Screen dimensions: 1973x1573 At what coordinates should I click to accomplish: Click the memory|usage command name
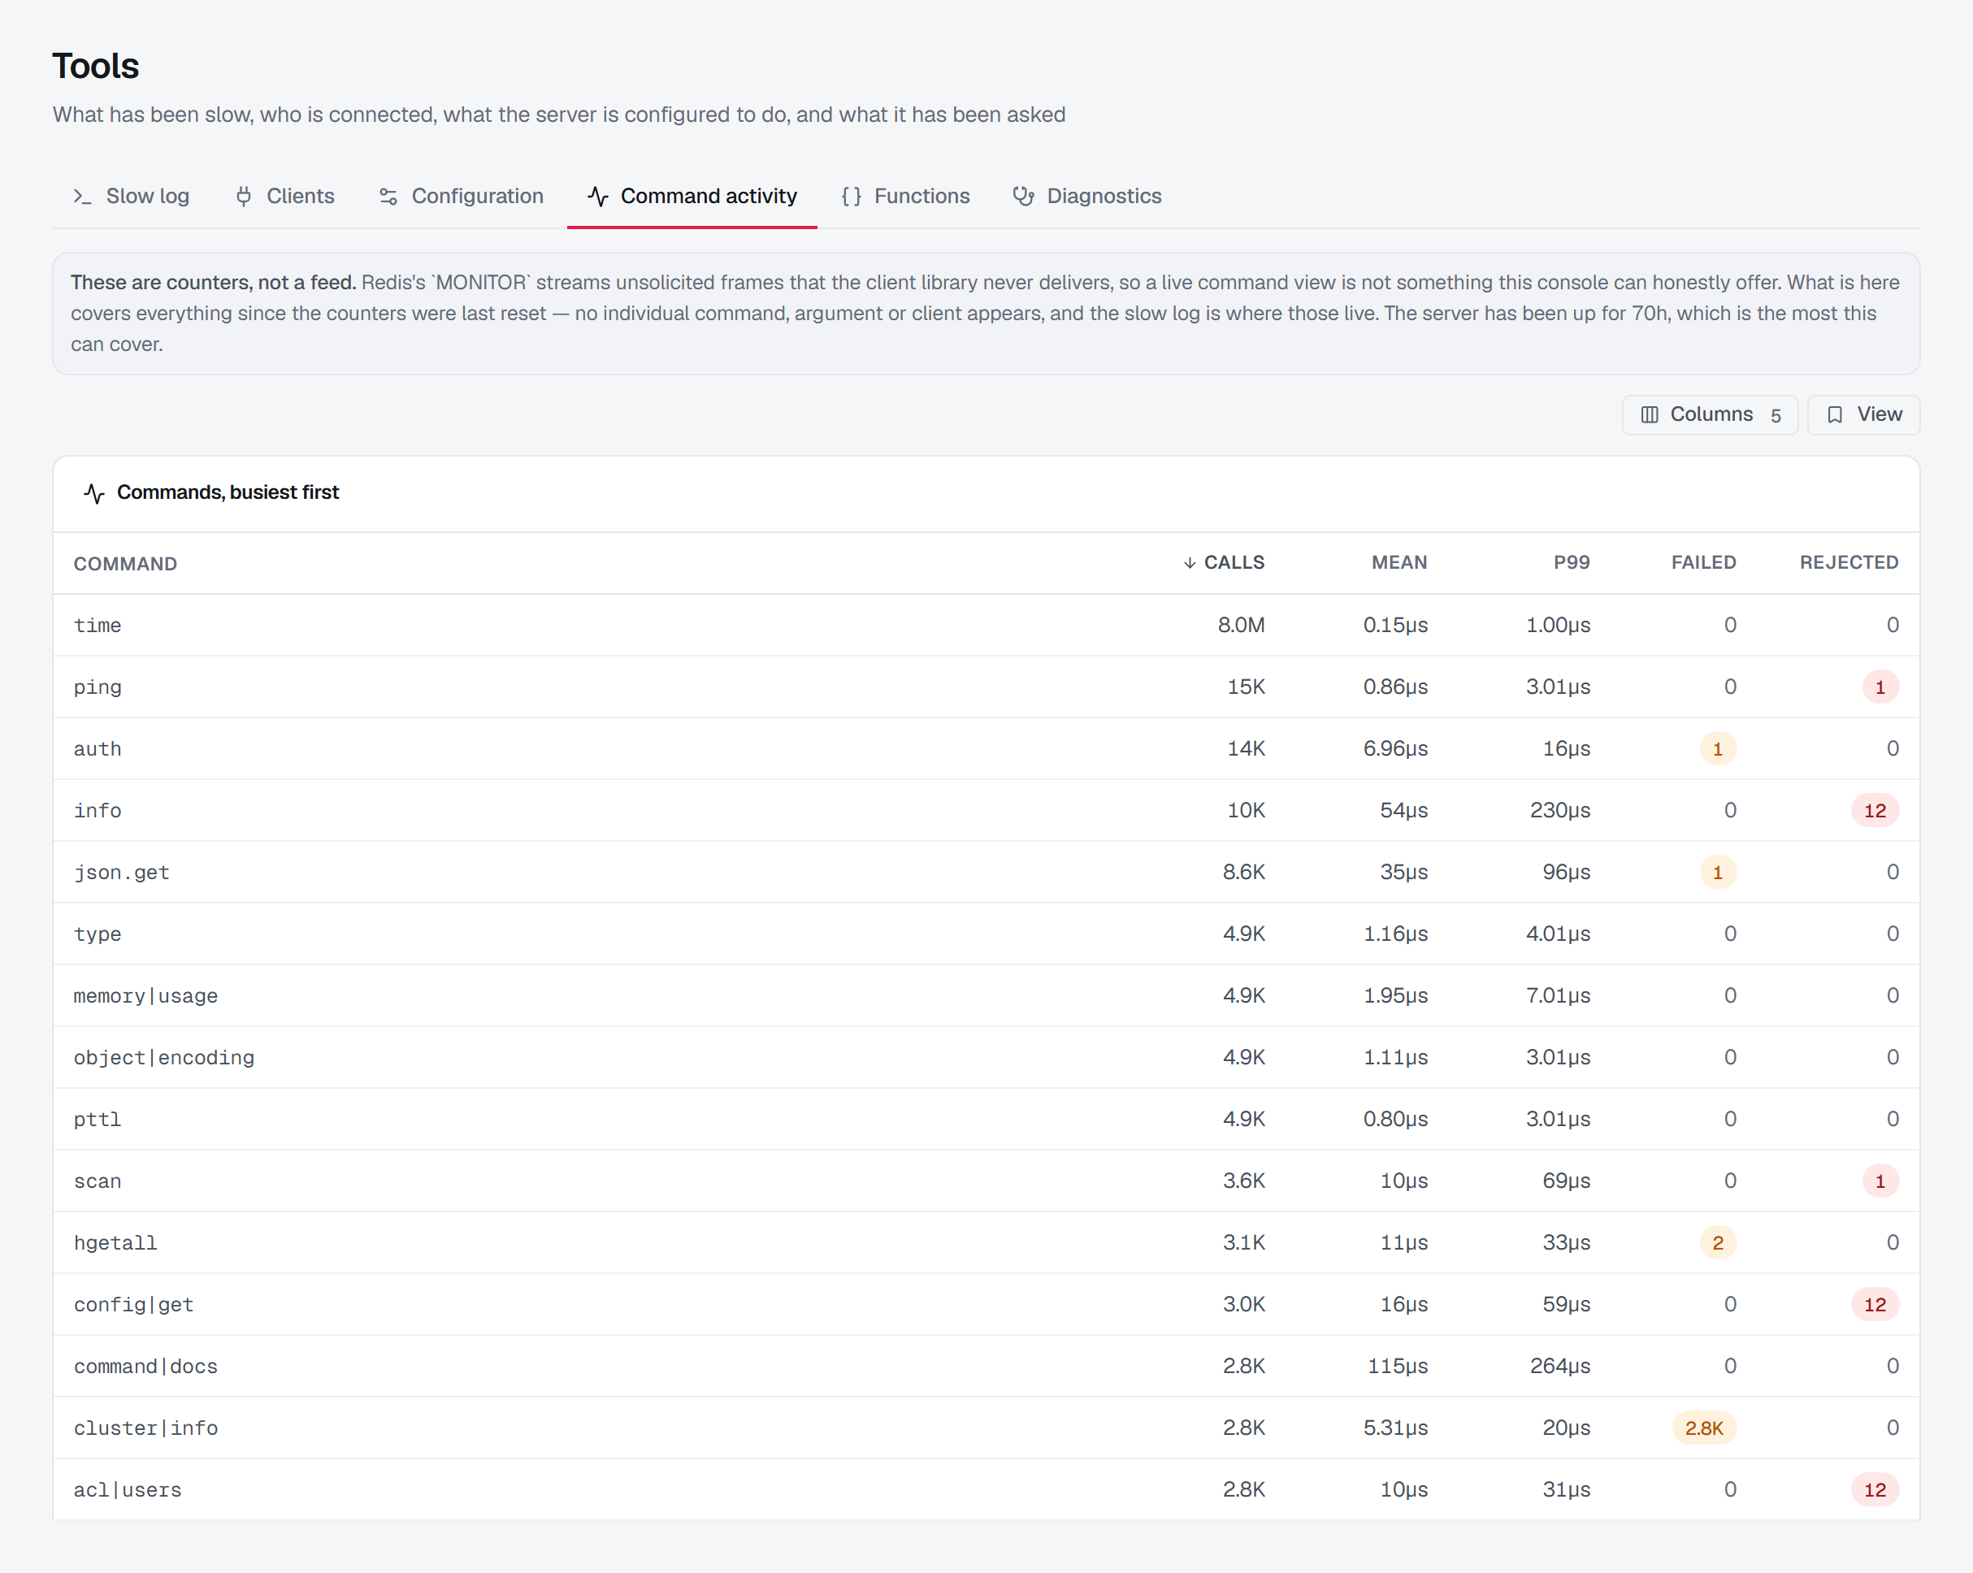(145, 995)
